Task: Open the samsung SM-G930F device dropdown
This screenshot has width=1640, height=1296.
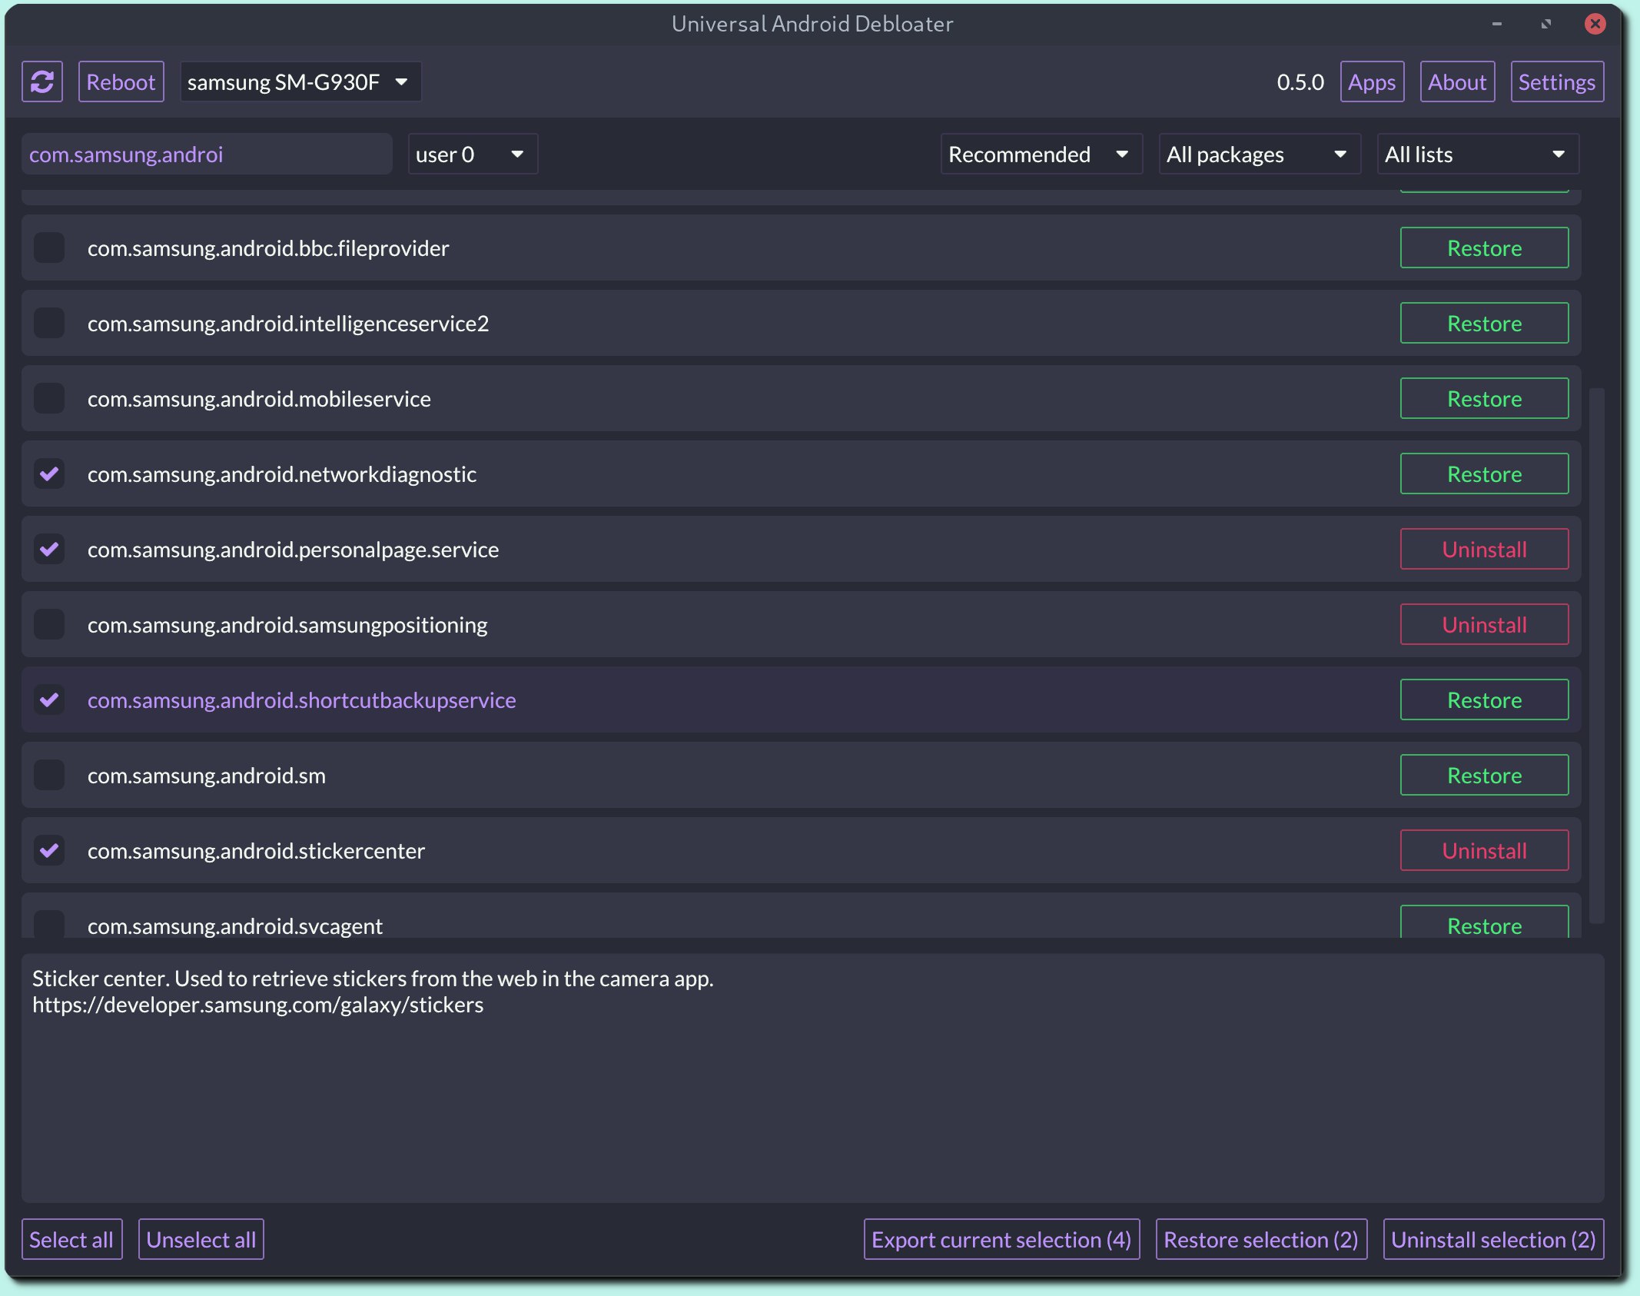Action: [x=300, y=81]
